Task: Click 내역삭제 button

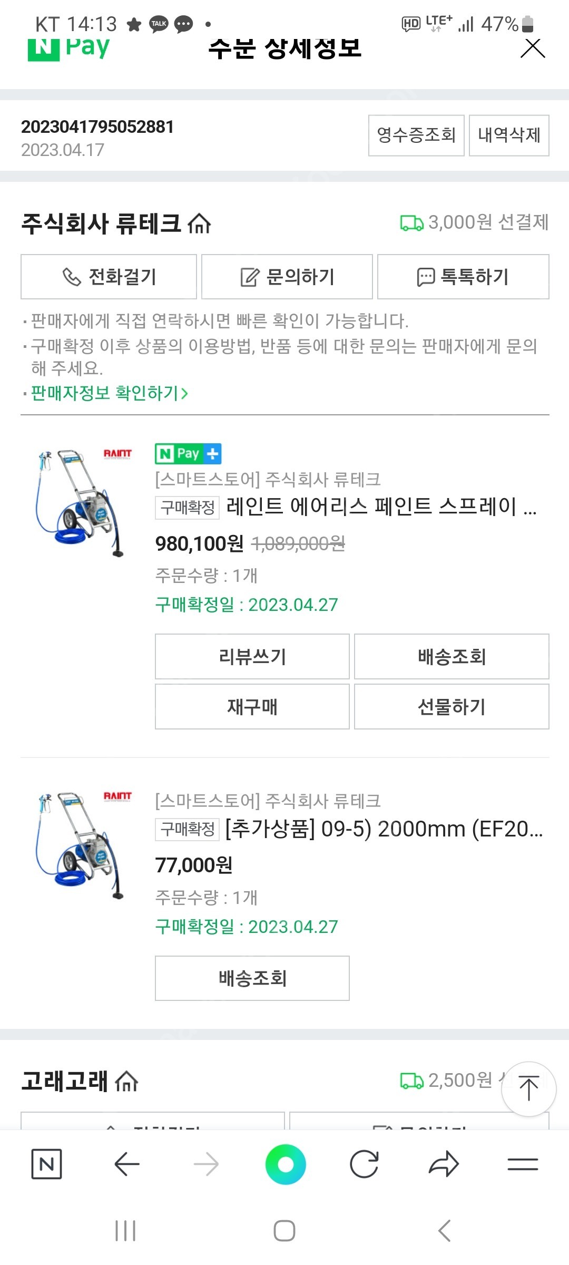Action: [509, 135]
